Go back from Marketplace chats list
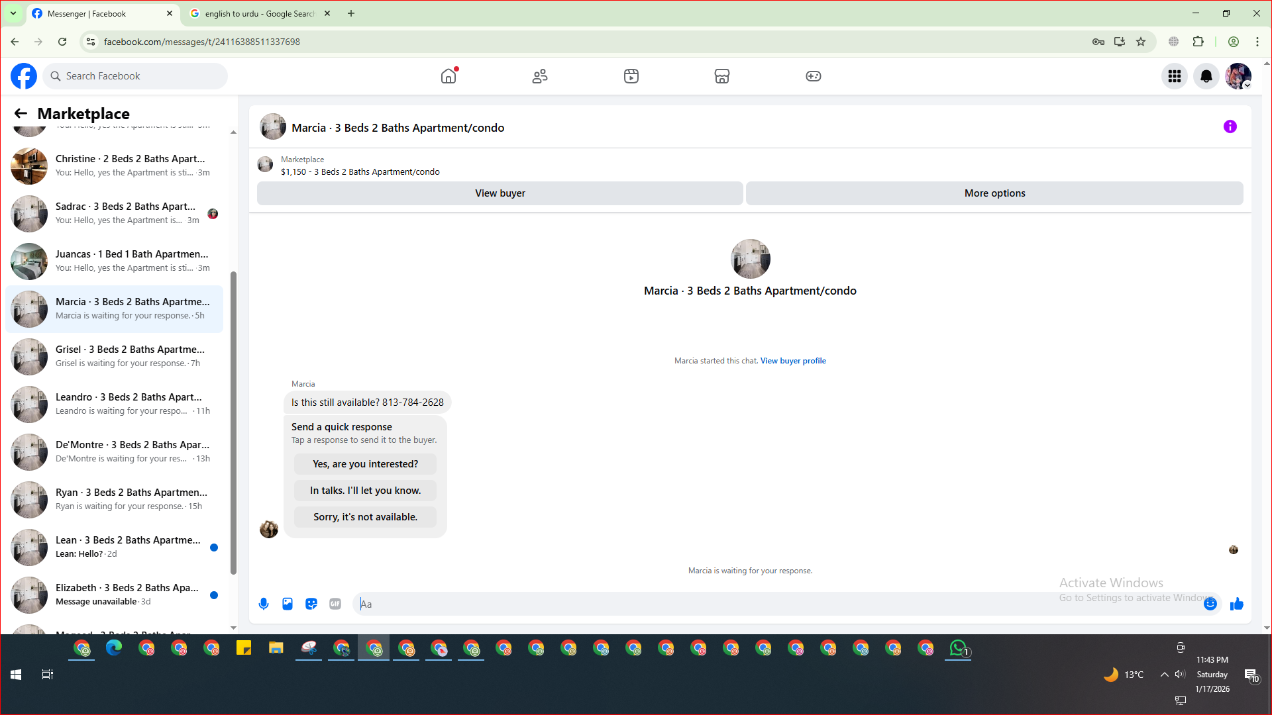 click(21, 113)
